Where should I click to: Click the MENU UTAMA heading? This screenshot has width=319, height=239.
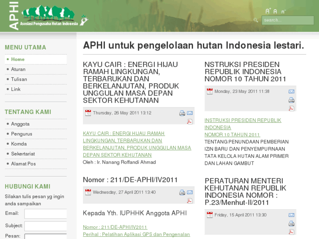tap(25, 47)
